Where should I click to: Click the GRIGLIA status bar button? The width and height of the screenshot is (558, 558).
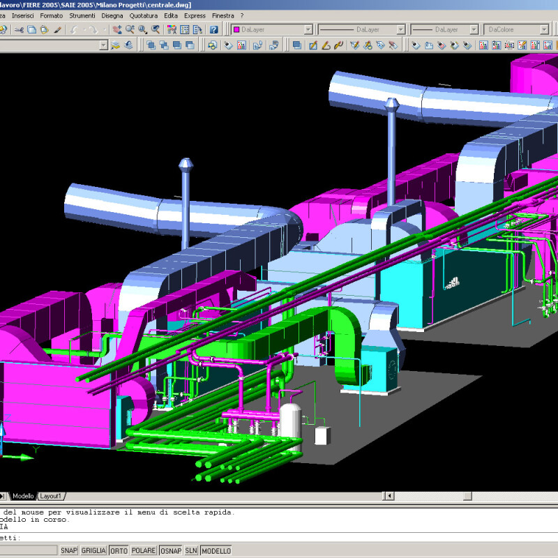coord(93,550)
